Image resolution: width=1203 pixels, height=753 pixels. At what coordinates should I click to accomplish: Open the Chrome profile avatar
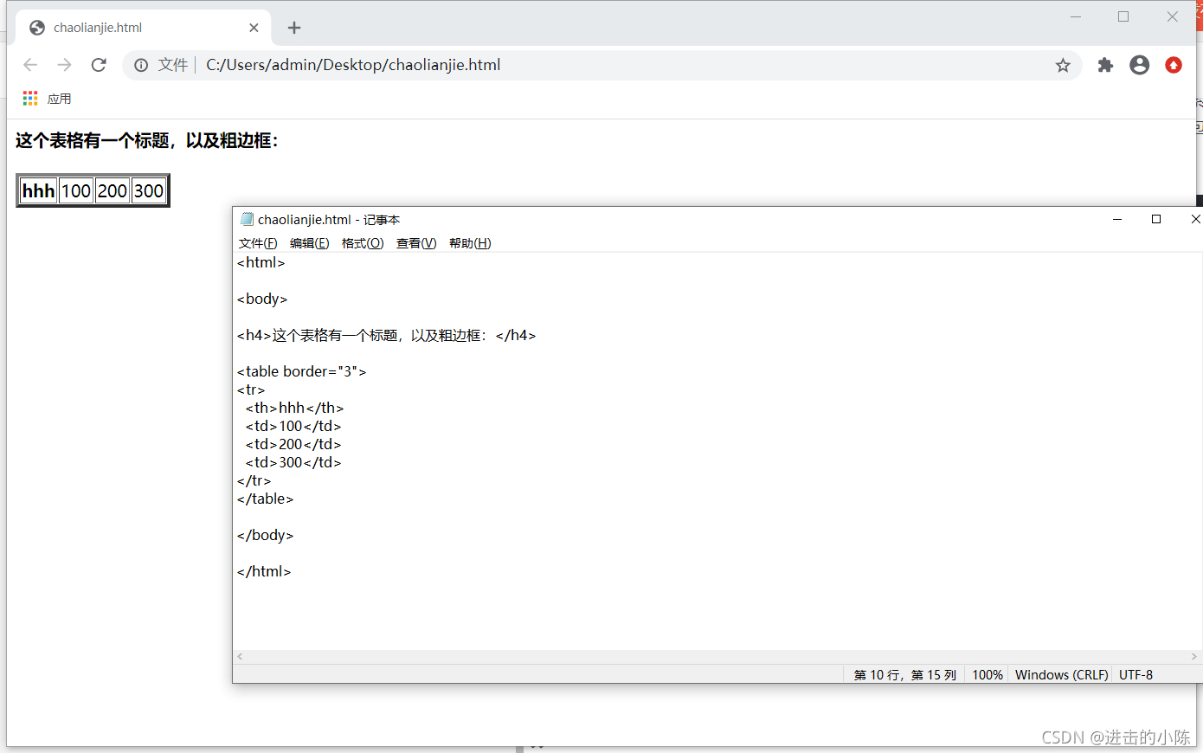[1140, 65]
